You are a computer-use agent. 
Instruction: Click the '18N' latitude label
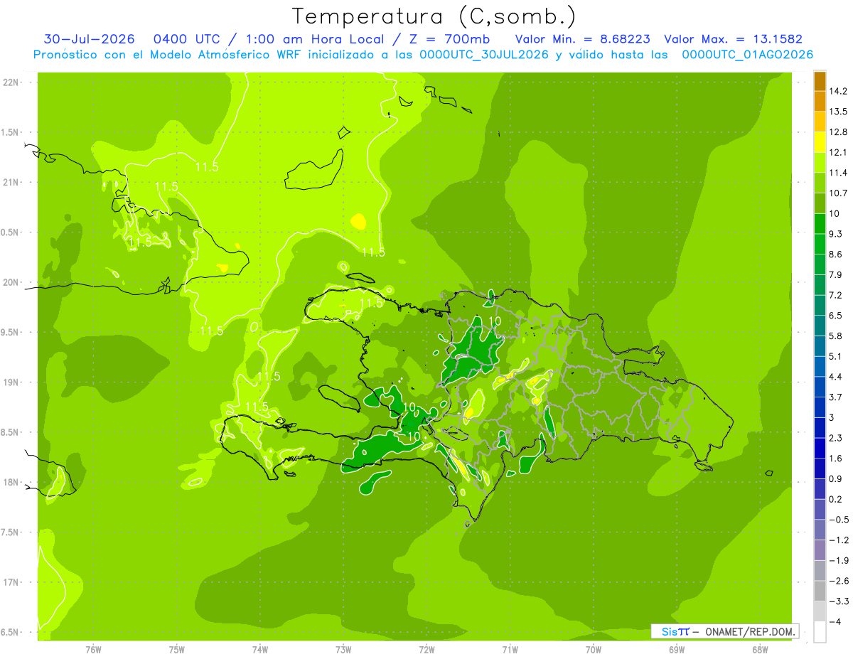pos(11,482)
